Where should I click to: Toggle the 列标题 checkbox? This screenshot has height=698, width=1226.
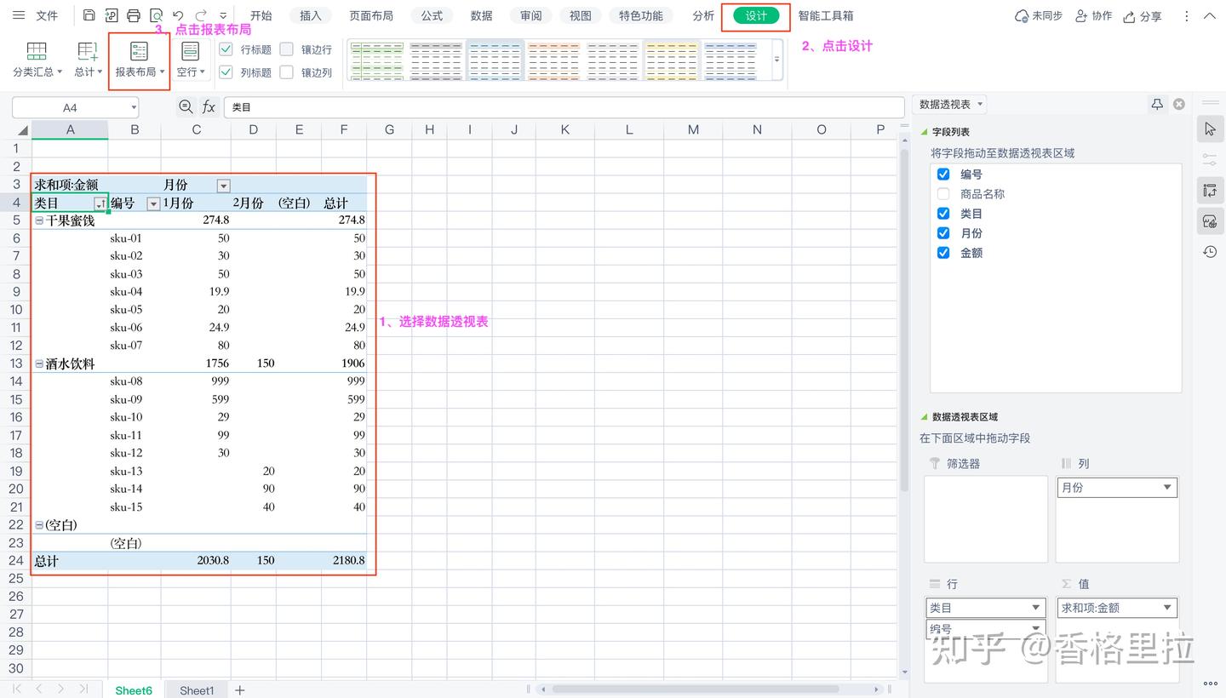pyautogui.click(x=226, y=72)
